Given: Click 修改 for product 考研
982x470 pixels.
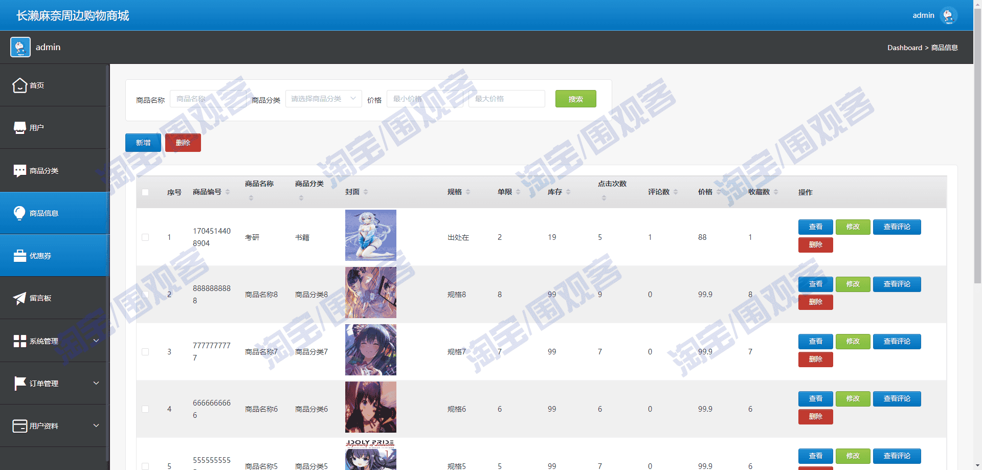Looking at the screenshot, I should point(853,227).
